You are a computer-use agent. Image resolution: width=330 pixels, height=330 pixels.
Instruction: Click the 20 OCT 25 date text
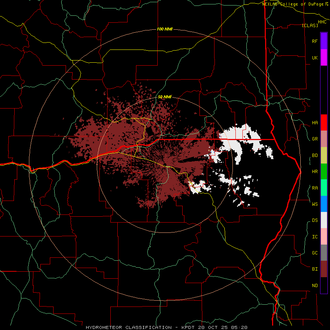click(213, 327)
